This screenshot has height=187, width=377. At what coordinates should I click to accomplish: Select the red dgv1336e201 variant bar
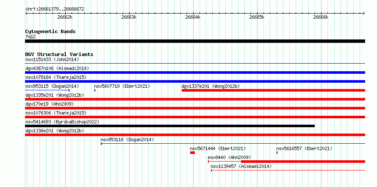coord(195,135)
